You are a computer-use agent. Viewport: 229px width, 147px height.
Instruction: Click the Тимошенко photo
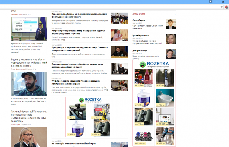(29, 137)
